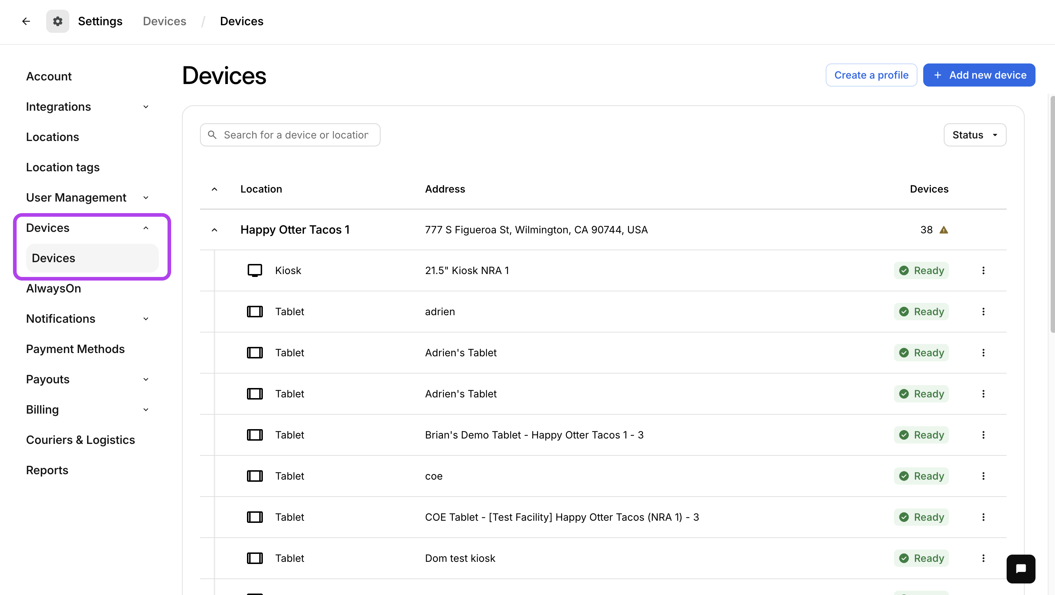This screenshot has height=595, width=1055.
Task: Open the chat support bubble icon
Action: (x=1020, y=568)
